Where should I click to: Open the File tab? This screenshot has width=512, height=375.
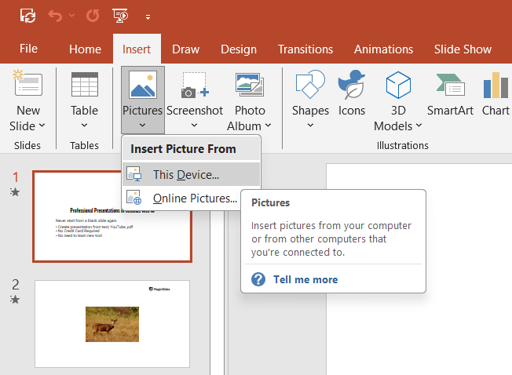pos(28,49)
